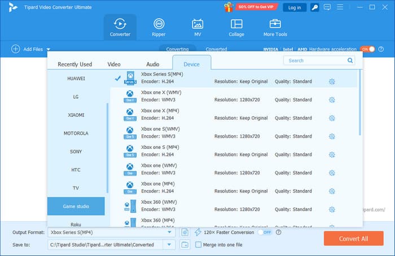Expand the Add Files dropdown arrow
Viewport: 395px width, 256px height.
point(49,49)
